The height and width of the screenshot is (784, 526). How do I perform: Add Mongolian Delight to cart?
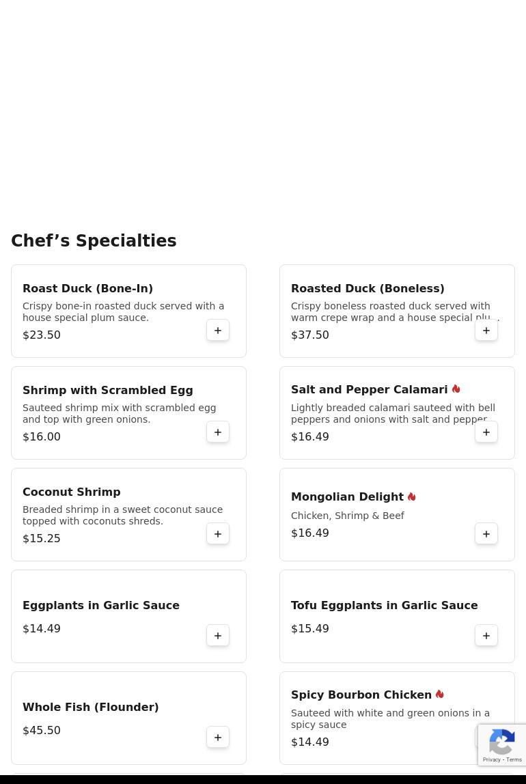pyautogui.click(x=486, y=534)
